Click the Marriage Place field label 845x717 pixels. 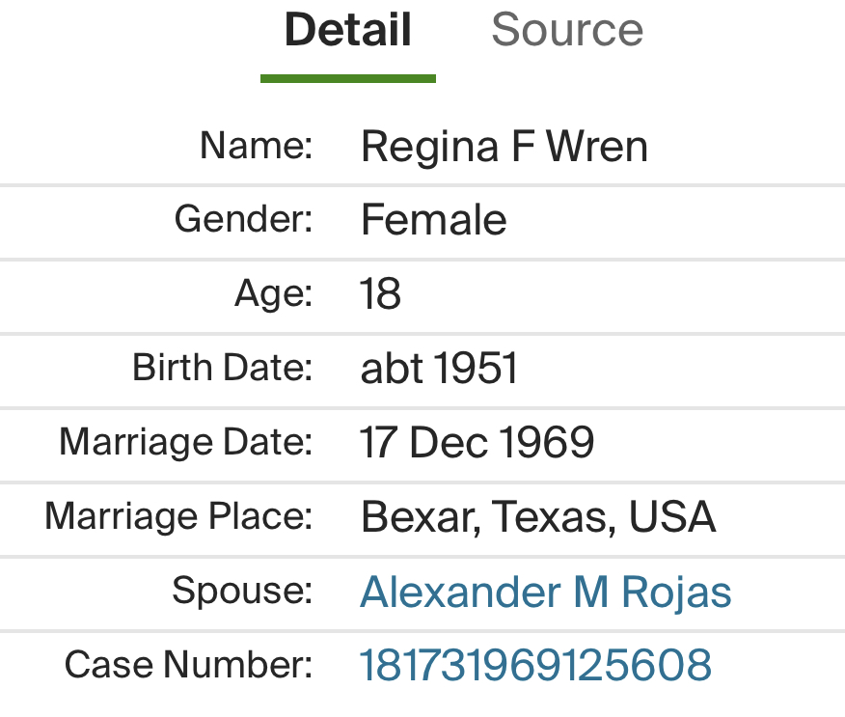coord(178,516)
